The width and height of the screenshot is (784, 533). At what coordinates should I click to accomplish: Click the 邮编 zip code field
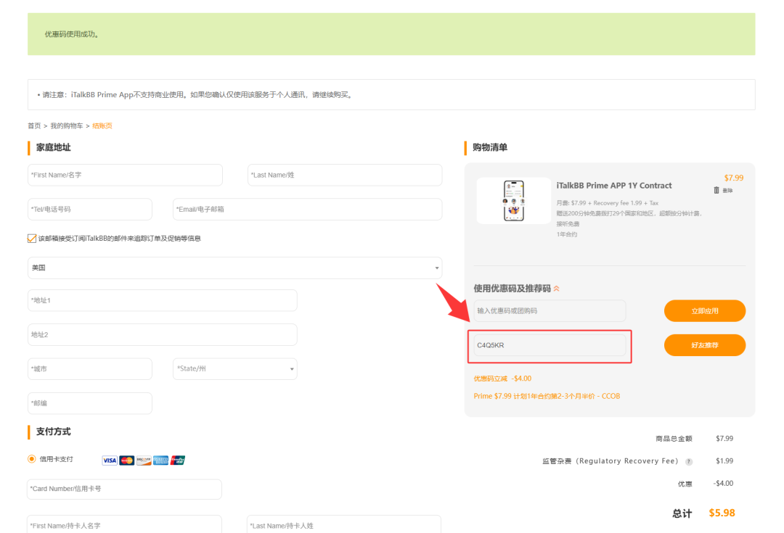tap(90, 403)
